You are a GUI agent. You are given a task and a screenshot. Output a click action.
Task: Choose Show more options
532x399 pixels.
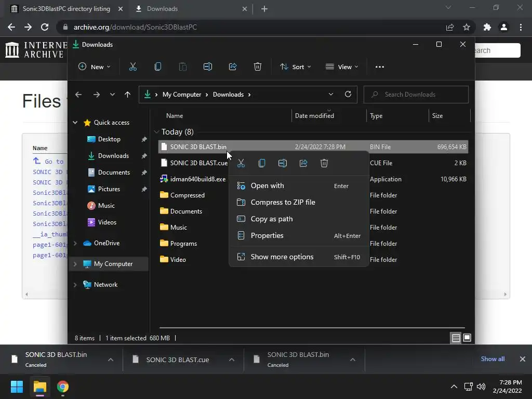tap(299, 257)
